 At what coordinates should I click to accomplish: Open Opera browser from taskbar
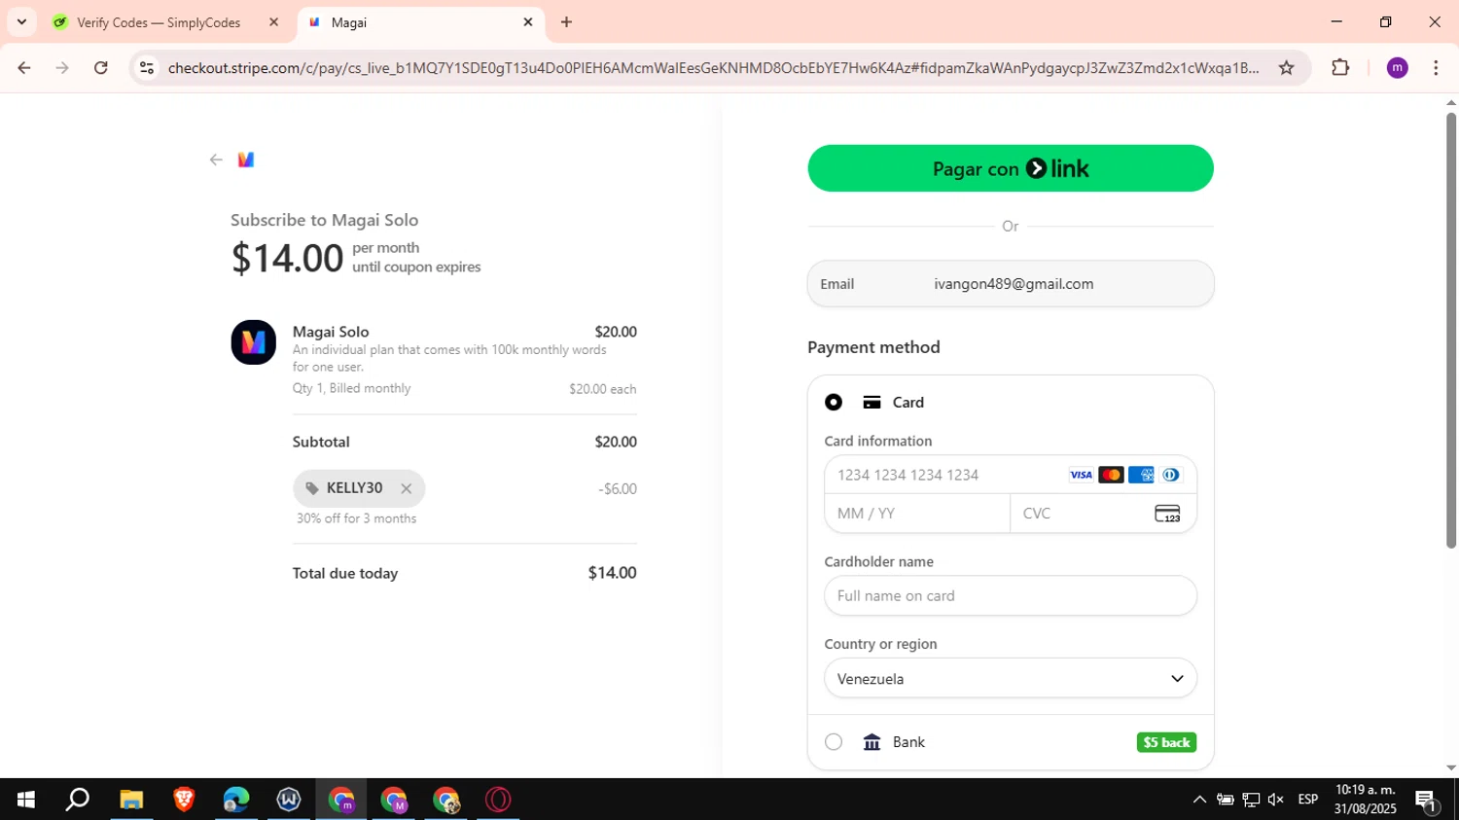click(498, 800)
